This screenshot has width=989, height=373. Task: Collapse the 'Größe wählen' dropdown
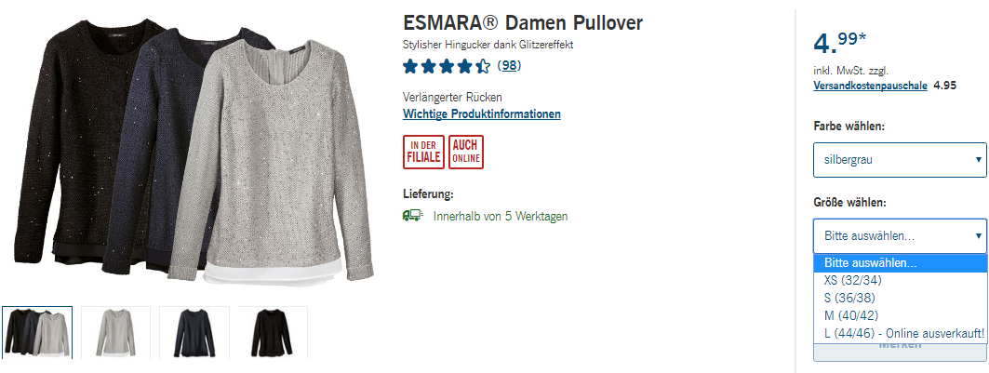pyautogui.click(x=900, y=236)
